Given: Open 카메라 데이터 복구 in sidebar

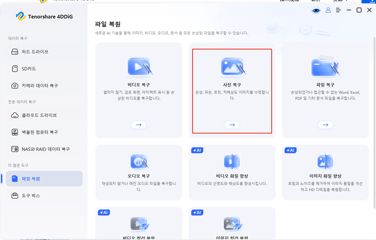Looking at the screenshot, I should (44, 86).
